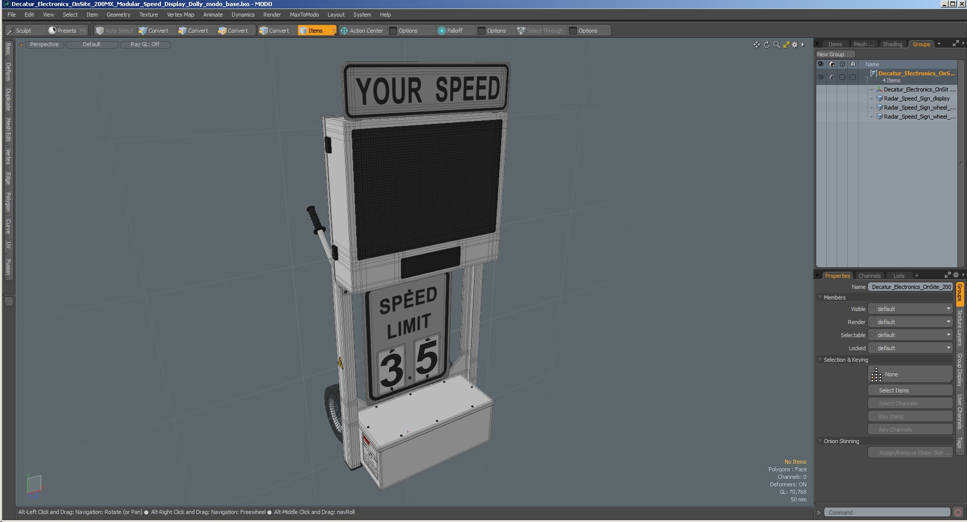Click the Ray GL: Off button
The image size is (967, 522).
[145, 45]
